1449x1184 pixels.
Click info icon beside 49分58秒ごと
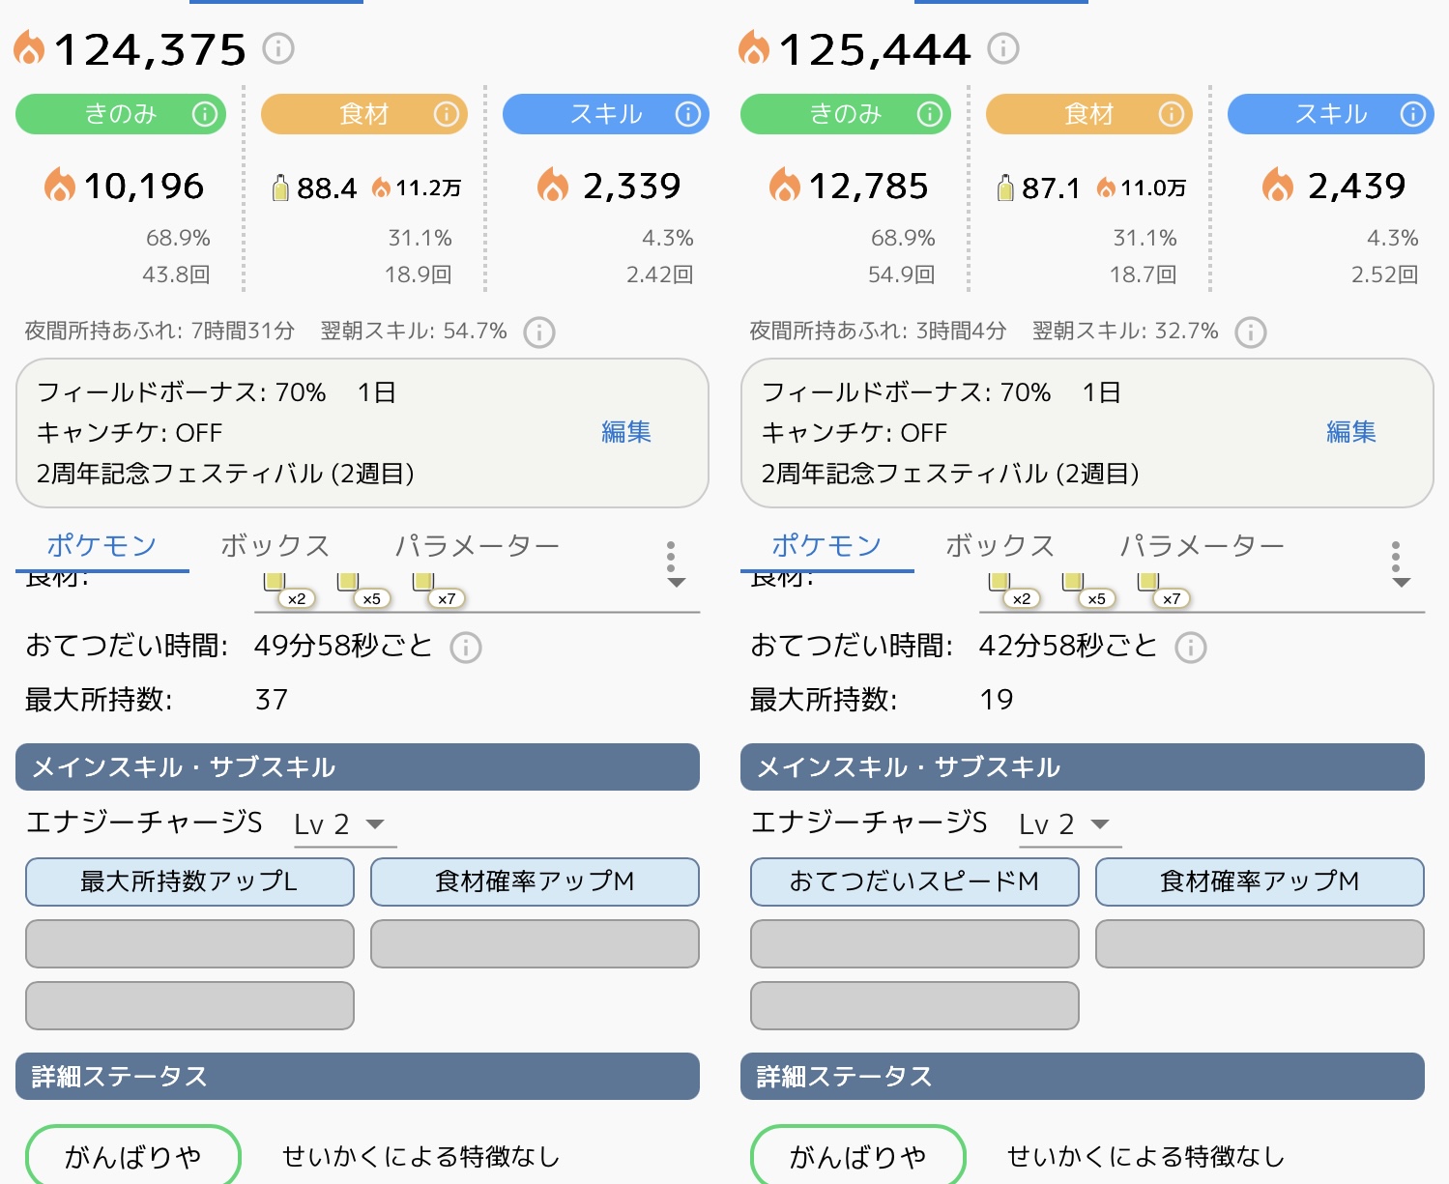click(x=466, y=647)
